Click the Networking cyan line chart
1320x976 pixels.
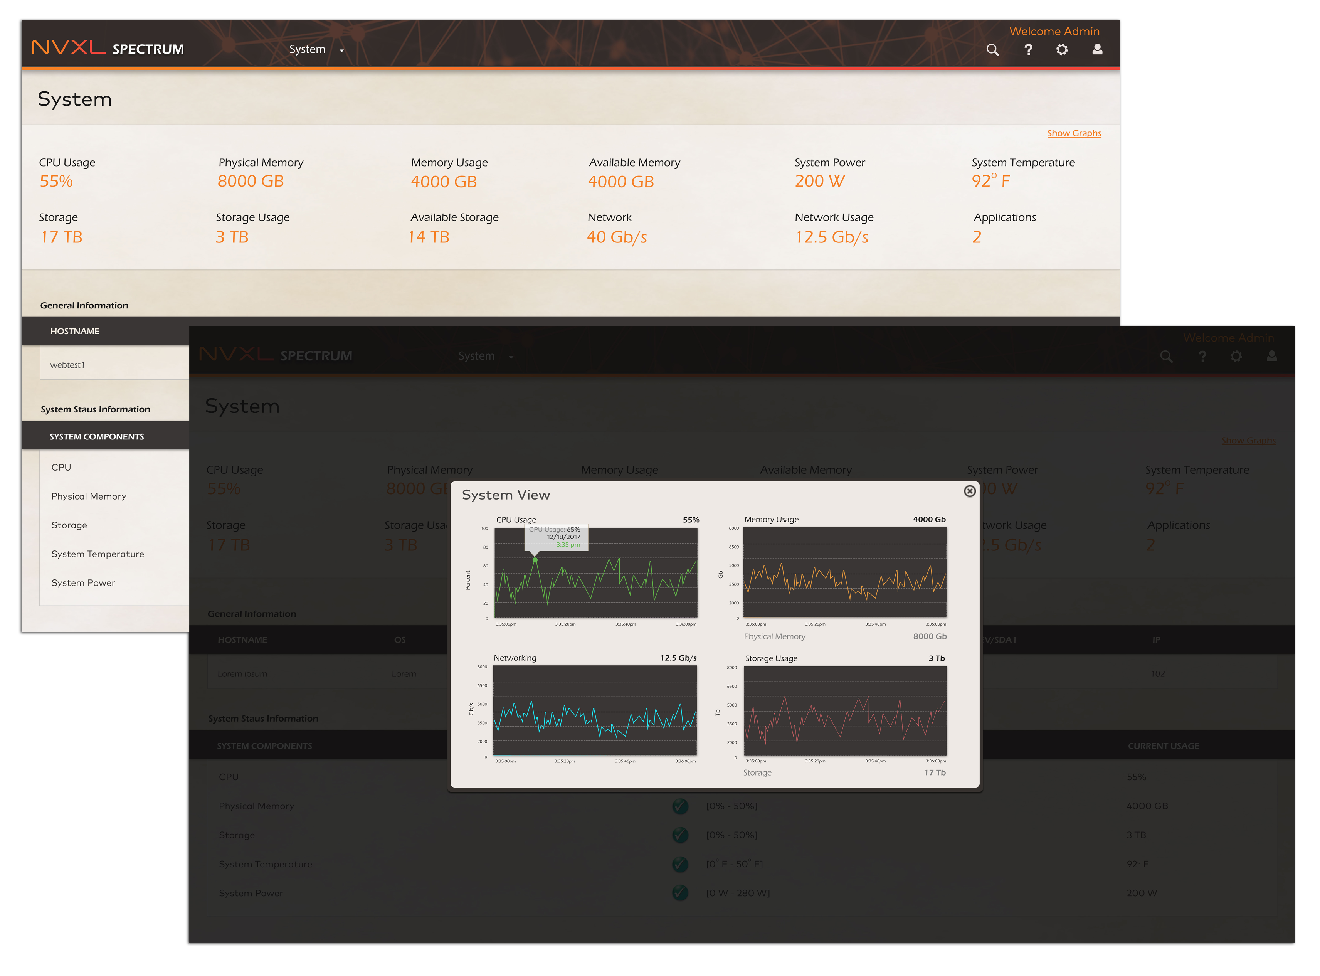tap(595, 711)
